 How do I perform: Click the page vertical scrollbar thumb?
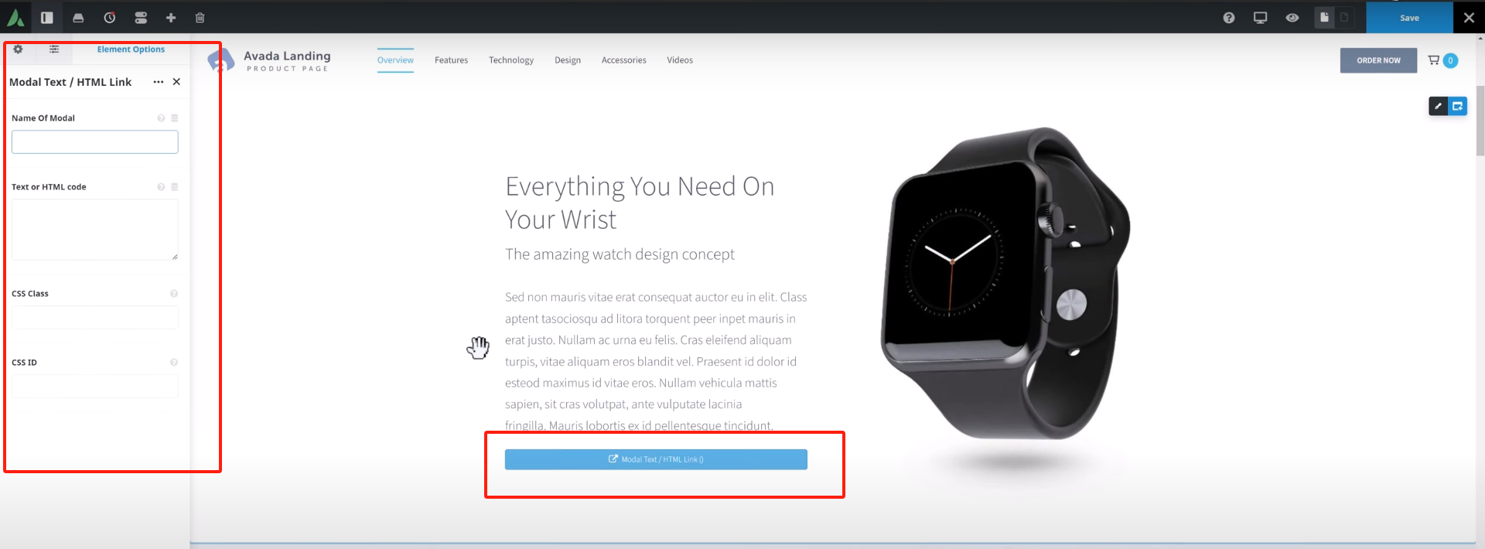[1480, 120]
